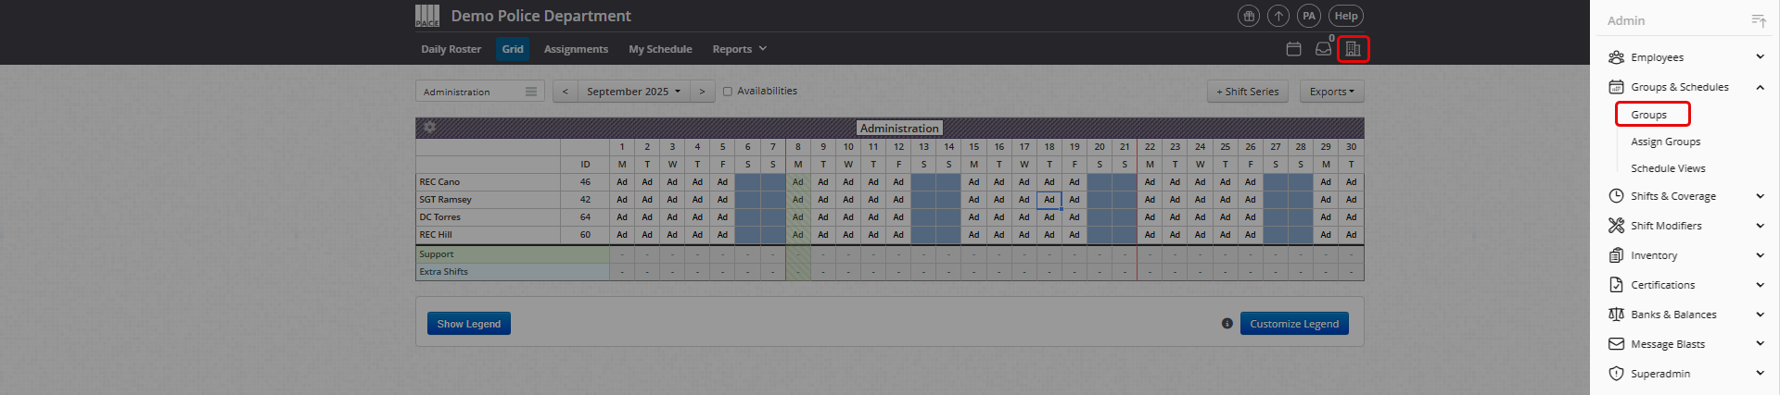Open the September 2025 month dropdown
The width and height of the screenshot is (1780, 395).
[633, 92]
